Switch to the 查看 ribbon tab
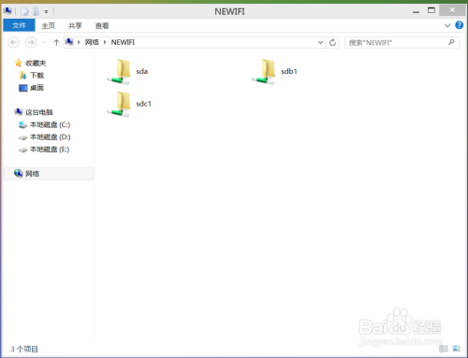468x358 pixels. (102, 25)
